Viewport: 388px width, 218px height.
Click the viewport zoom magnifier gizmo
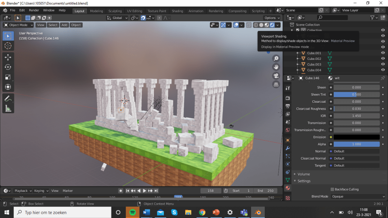[x=276, y=58]
